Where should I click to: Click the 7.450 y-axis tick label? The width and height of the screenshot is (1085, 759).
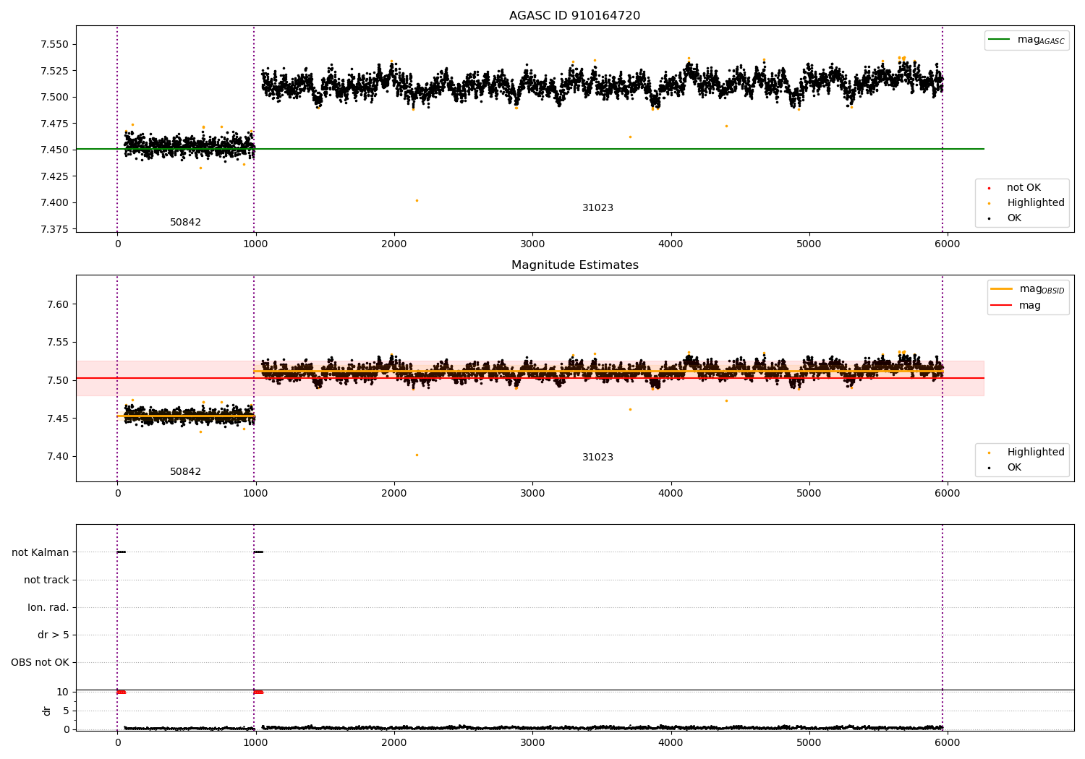(54, 150)
